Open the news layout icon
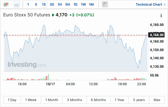 point(105,5)
